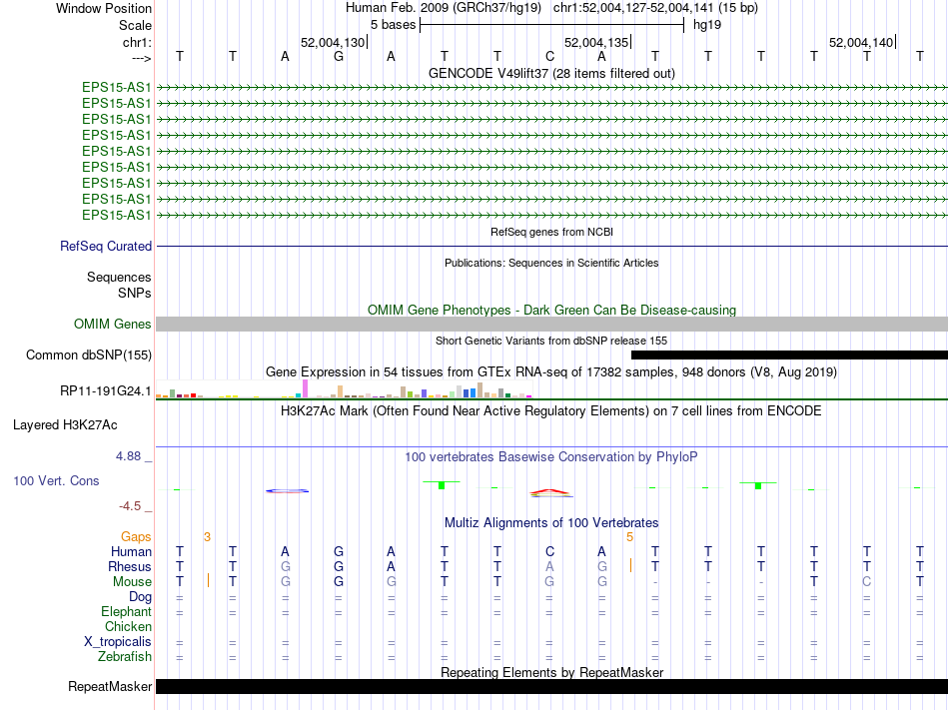
Task: Click the gray OMIM Genes item bar
Action: [x=551, y=325]
